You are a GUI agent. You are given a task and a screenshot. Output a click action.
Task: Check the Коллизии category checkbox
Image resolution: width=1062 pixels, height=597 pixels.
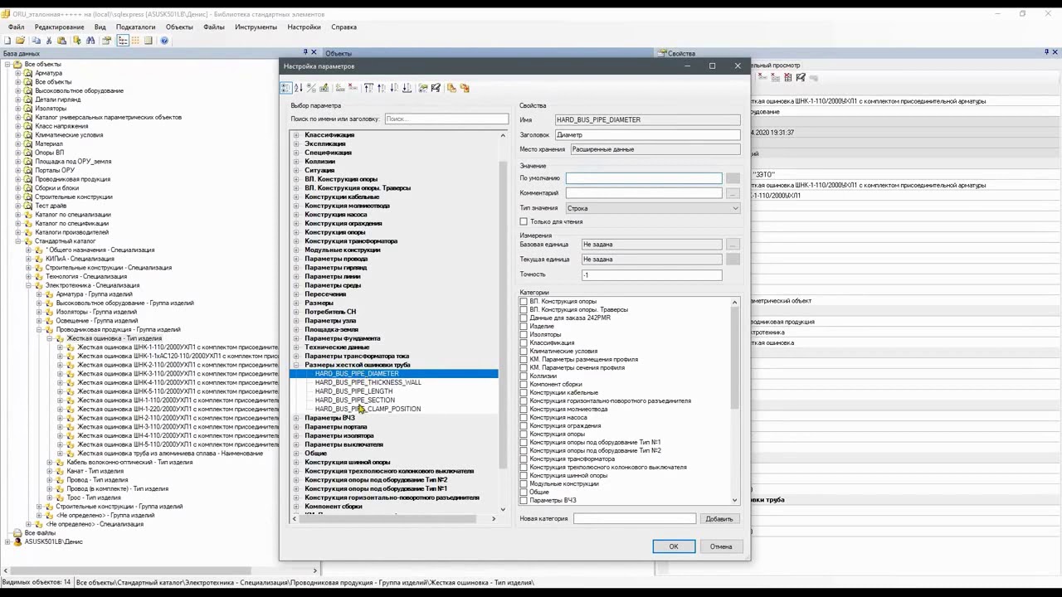click(524, 376)
